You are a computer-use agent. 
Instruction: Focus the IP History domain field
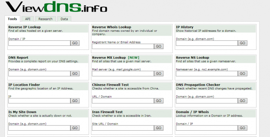(x=207, y=43)
